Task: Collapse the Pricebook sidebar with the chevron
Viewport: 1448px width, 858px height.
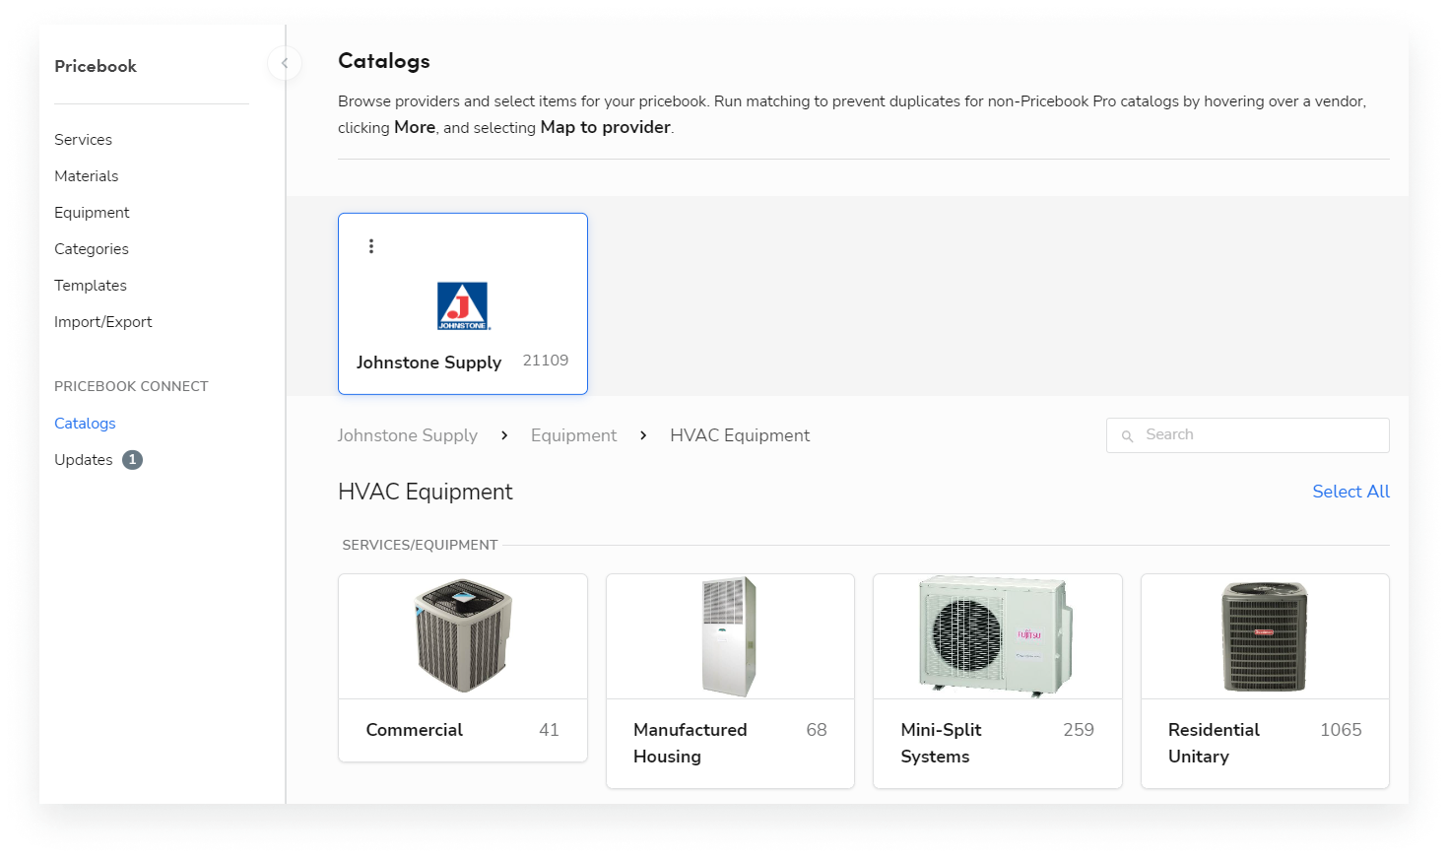Action: point(285,64)
